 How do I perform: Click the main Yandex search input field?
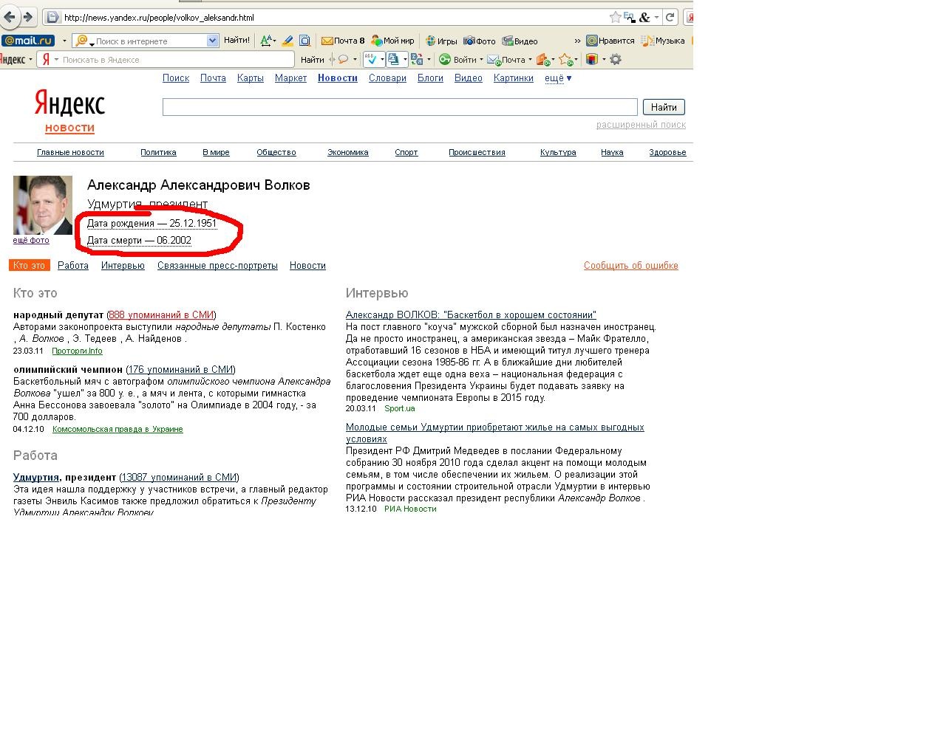pyautogui.click(x=399, y=107)
